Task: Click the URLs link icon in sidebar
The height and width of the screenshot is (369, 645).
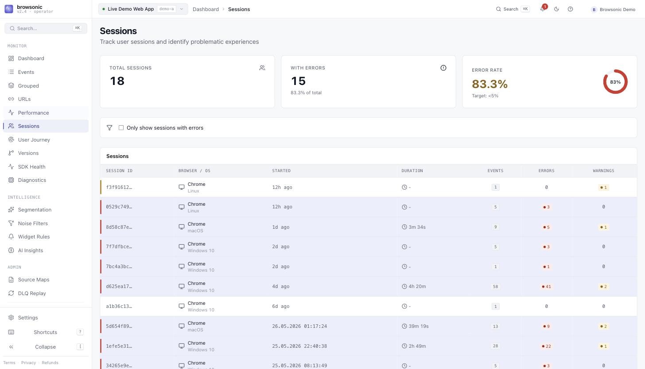Action: [x=11, y=99]
